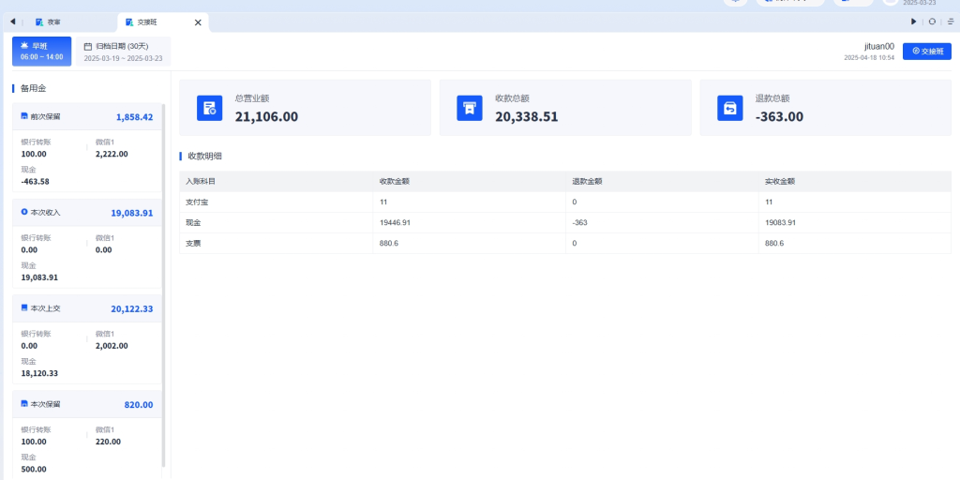
Task: Click the 退款总额 refund icon
Action: [730, 108]
